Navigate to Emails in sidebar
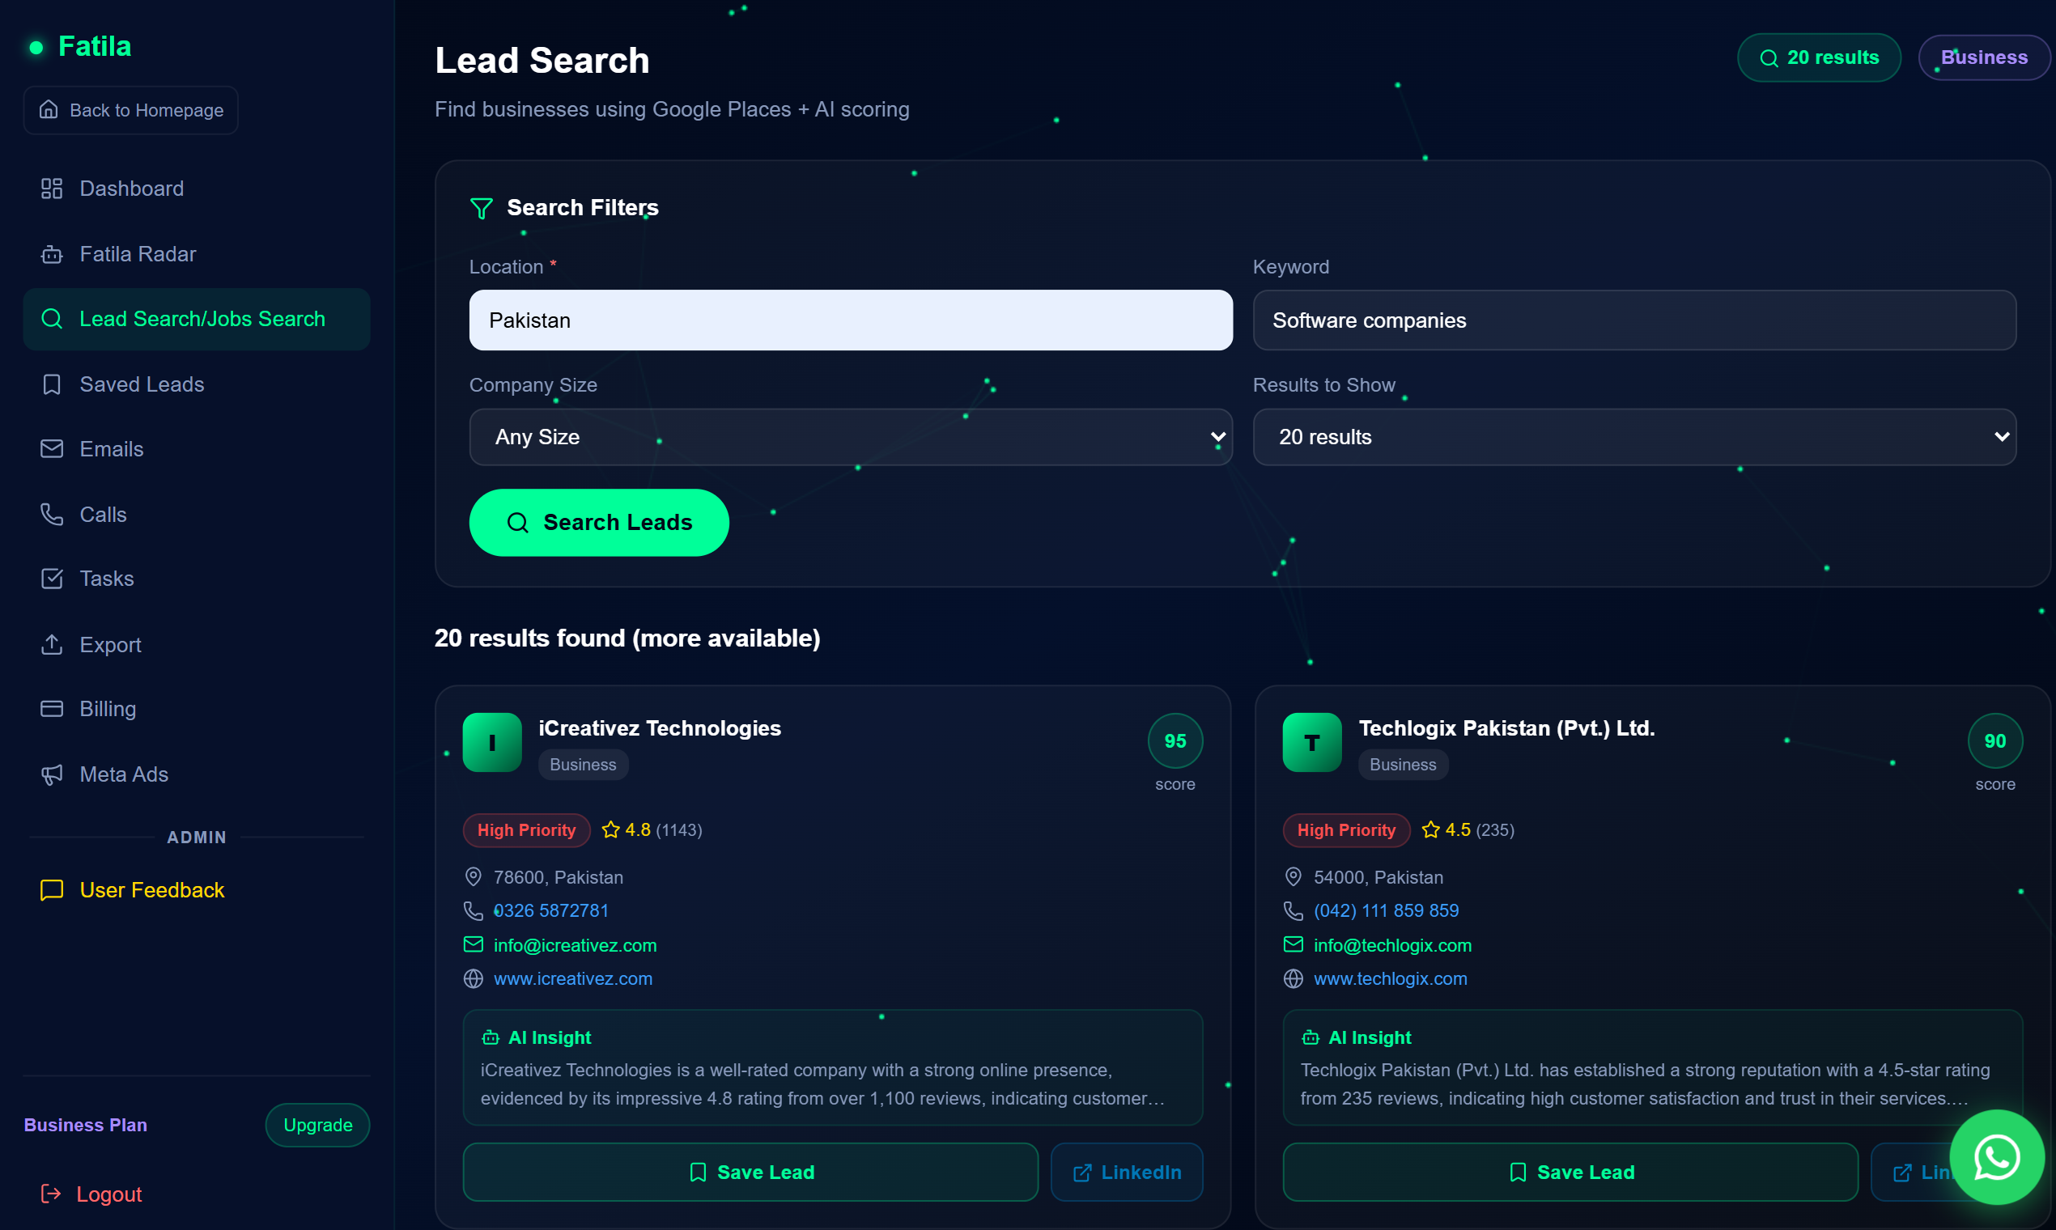This screenshot has height=1230, width=2056. (197, 449)
